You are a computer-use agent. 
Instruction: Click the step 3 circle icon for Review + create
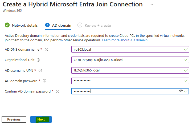pos(80,25)
